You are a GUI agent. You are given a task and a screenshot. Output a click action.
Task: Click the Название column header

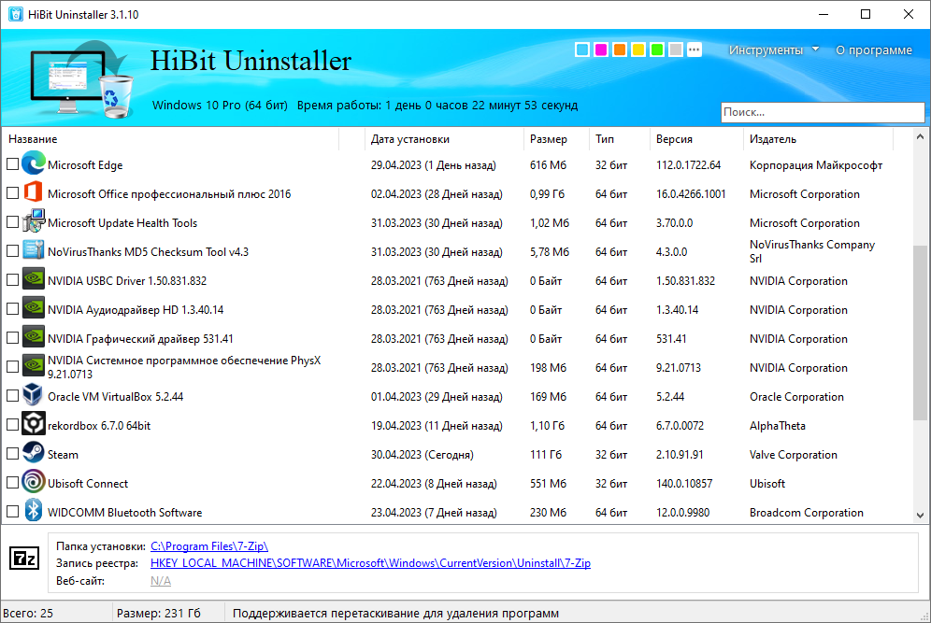point(34,138)
